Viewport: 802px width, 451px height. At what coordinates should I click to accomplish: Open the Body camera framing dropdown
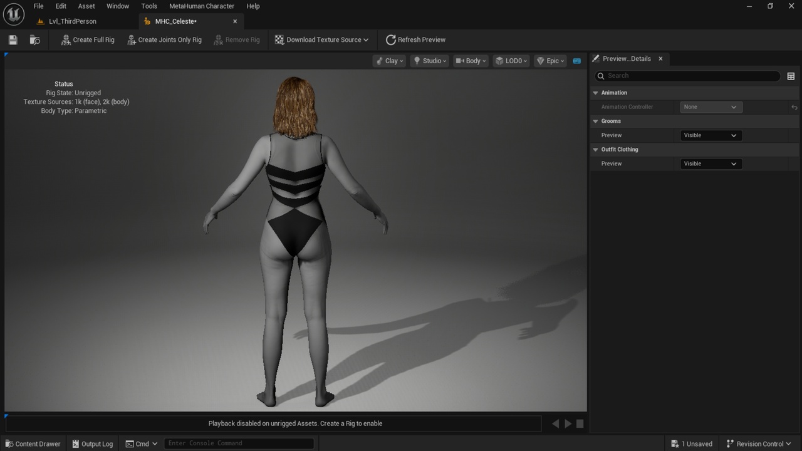[471, 61]
